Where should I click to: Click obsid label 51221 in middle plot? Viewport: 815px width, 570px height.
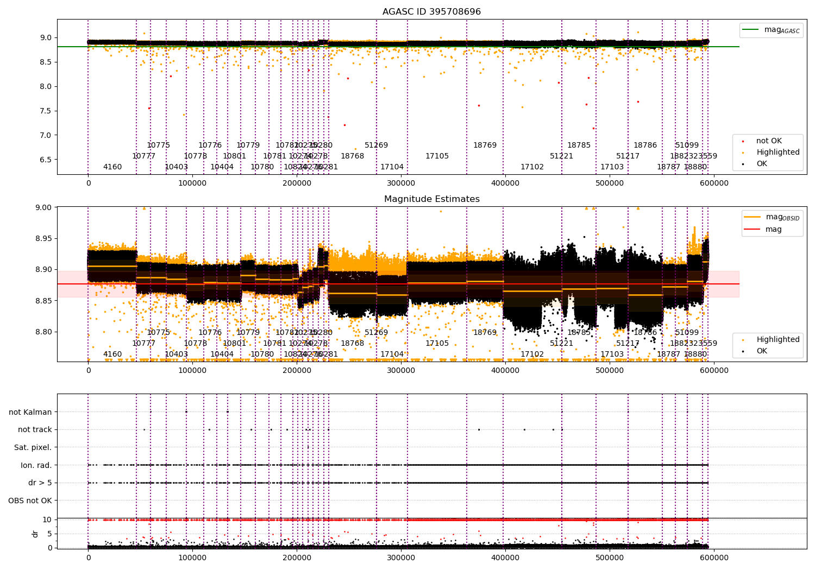pos(562,344)
